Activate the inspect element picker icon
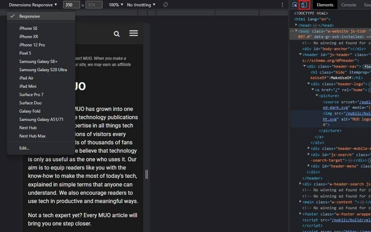This screenshot has height=232, width=371. click(295, 5)
